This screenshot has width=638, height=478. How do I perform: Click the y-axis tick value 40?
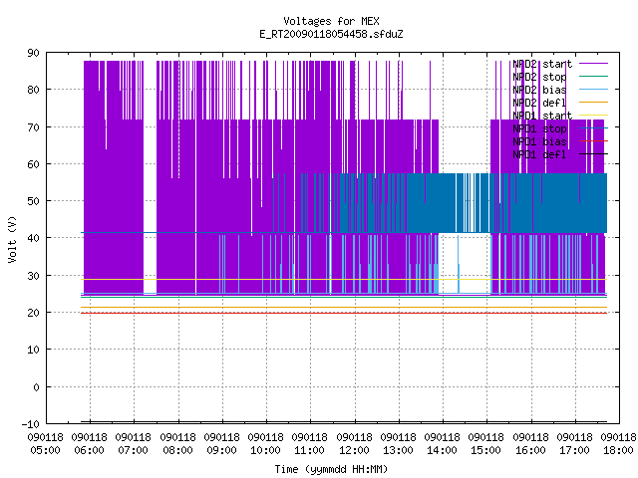click(x=33, y=238)
